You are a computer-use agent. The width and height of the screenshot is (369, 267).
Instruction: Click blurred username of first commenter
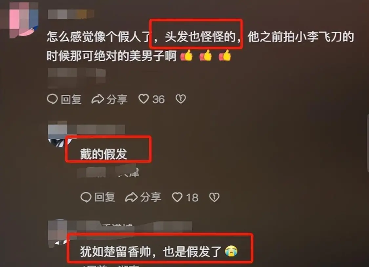71,14
